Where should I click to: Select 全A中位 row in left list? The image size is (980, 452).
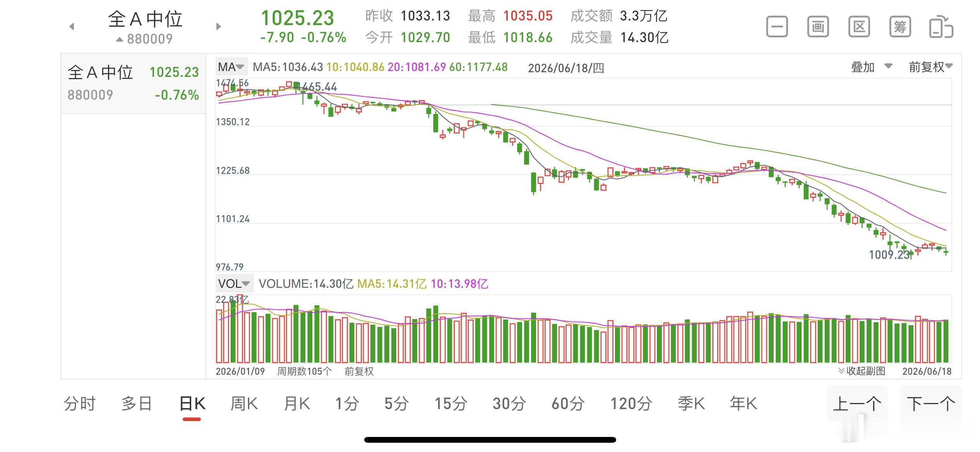(x=133, y=83)
